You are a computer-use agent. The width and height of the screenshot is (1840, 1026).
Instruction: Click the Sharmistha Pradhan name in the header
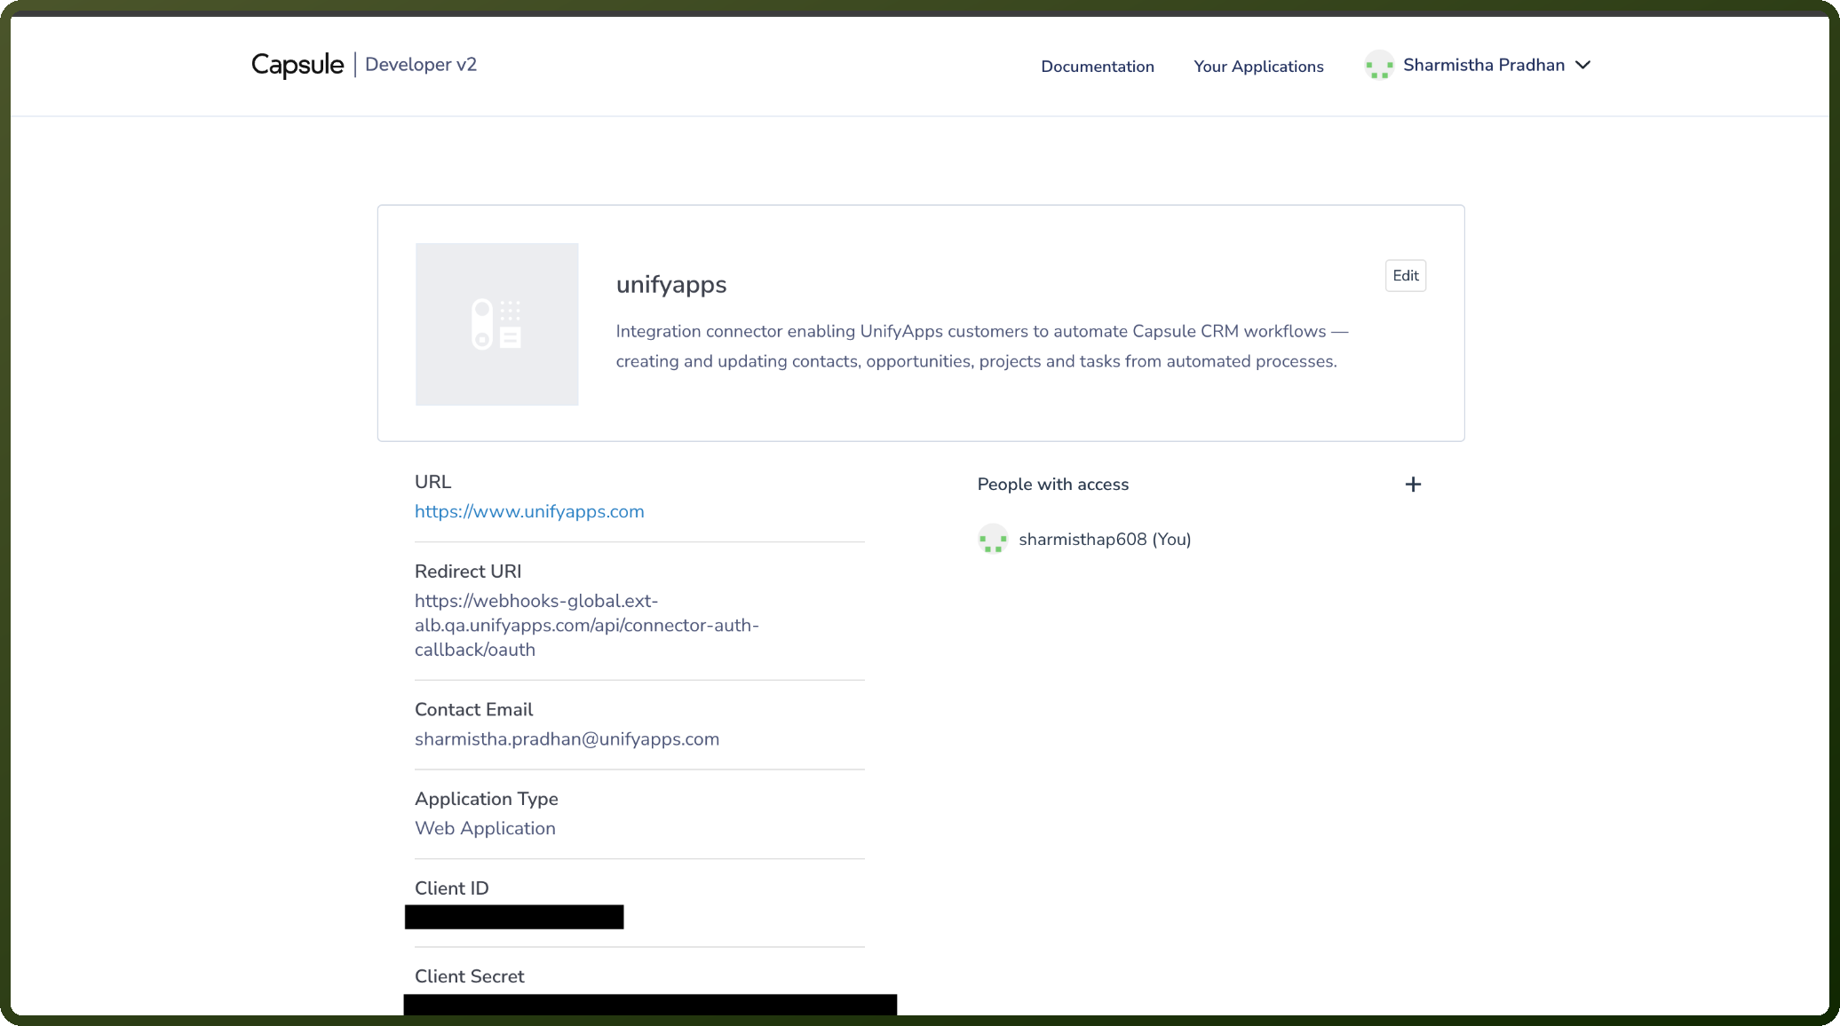pos(1484,65)
